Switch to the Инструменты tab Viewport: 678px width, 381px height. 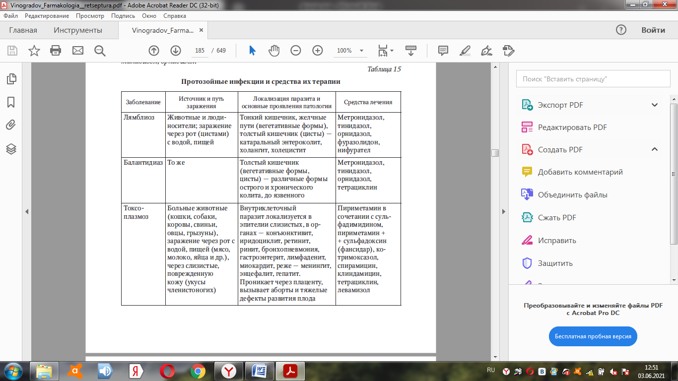pos(78,30)
